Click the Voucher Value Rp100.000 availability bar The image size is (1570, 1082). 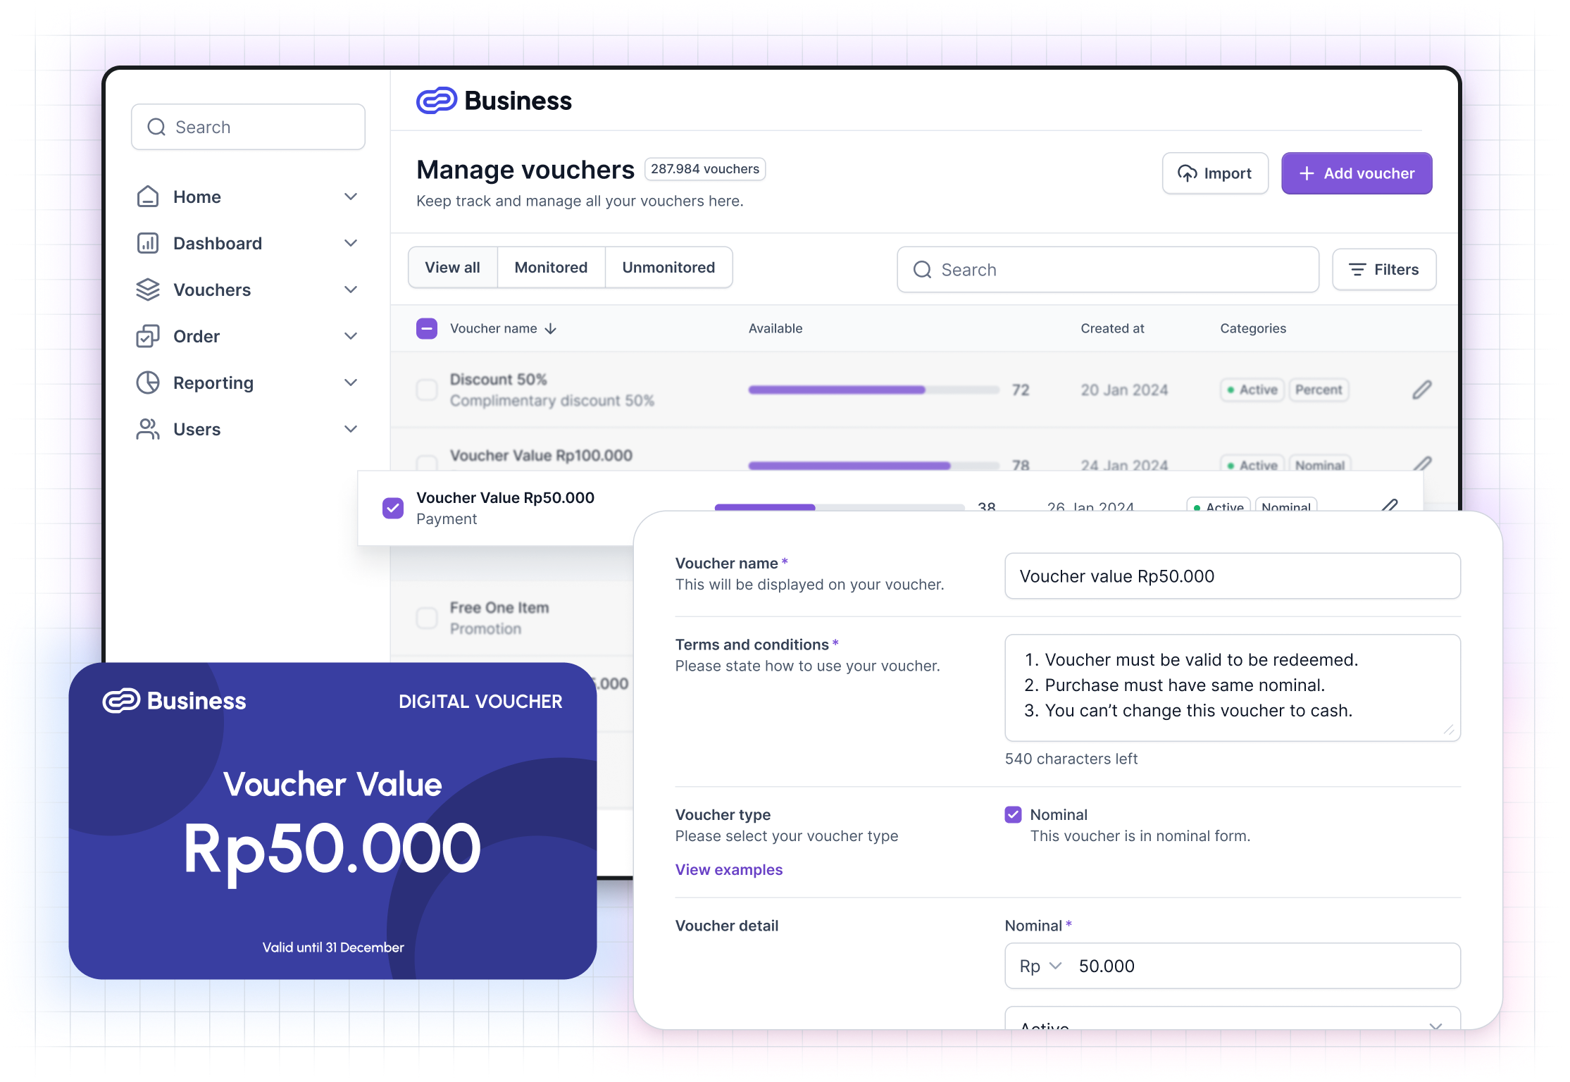coord(873,465)
